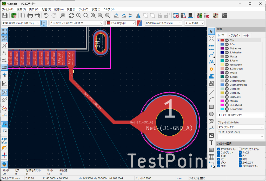Viewport: 266px width, 181px height.
Task: Select the Add via tool
Action: coord(211,69)
